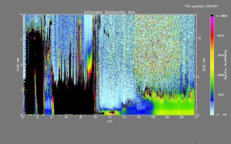Click the black top segment of colorbar
The height and width of the screenshot is (144, 231).
[x=212, y=15]
